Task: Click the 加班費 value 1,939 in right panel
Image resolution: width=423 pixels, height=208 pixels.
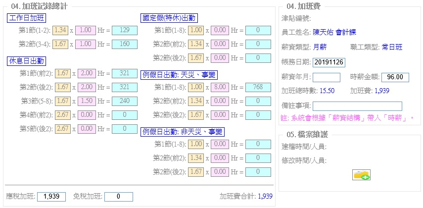Action: (x=382, y=91)
